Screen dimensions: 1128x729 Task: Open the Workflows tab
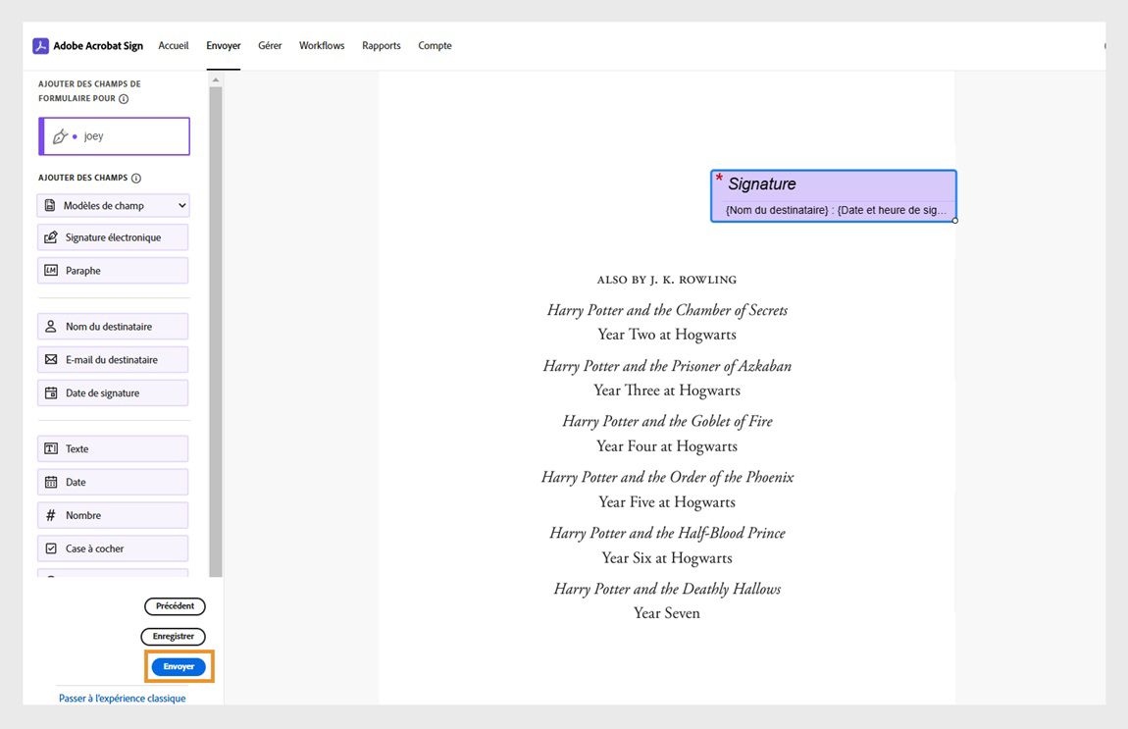(322, 45)
